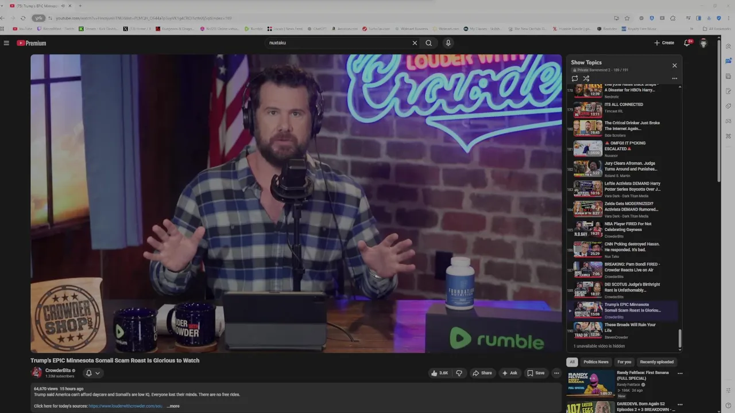Toggle channel notification bell

(x=88, y=373)
